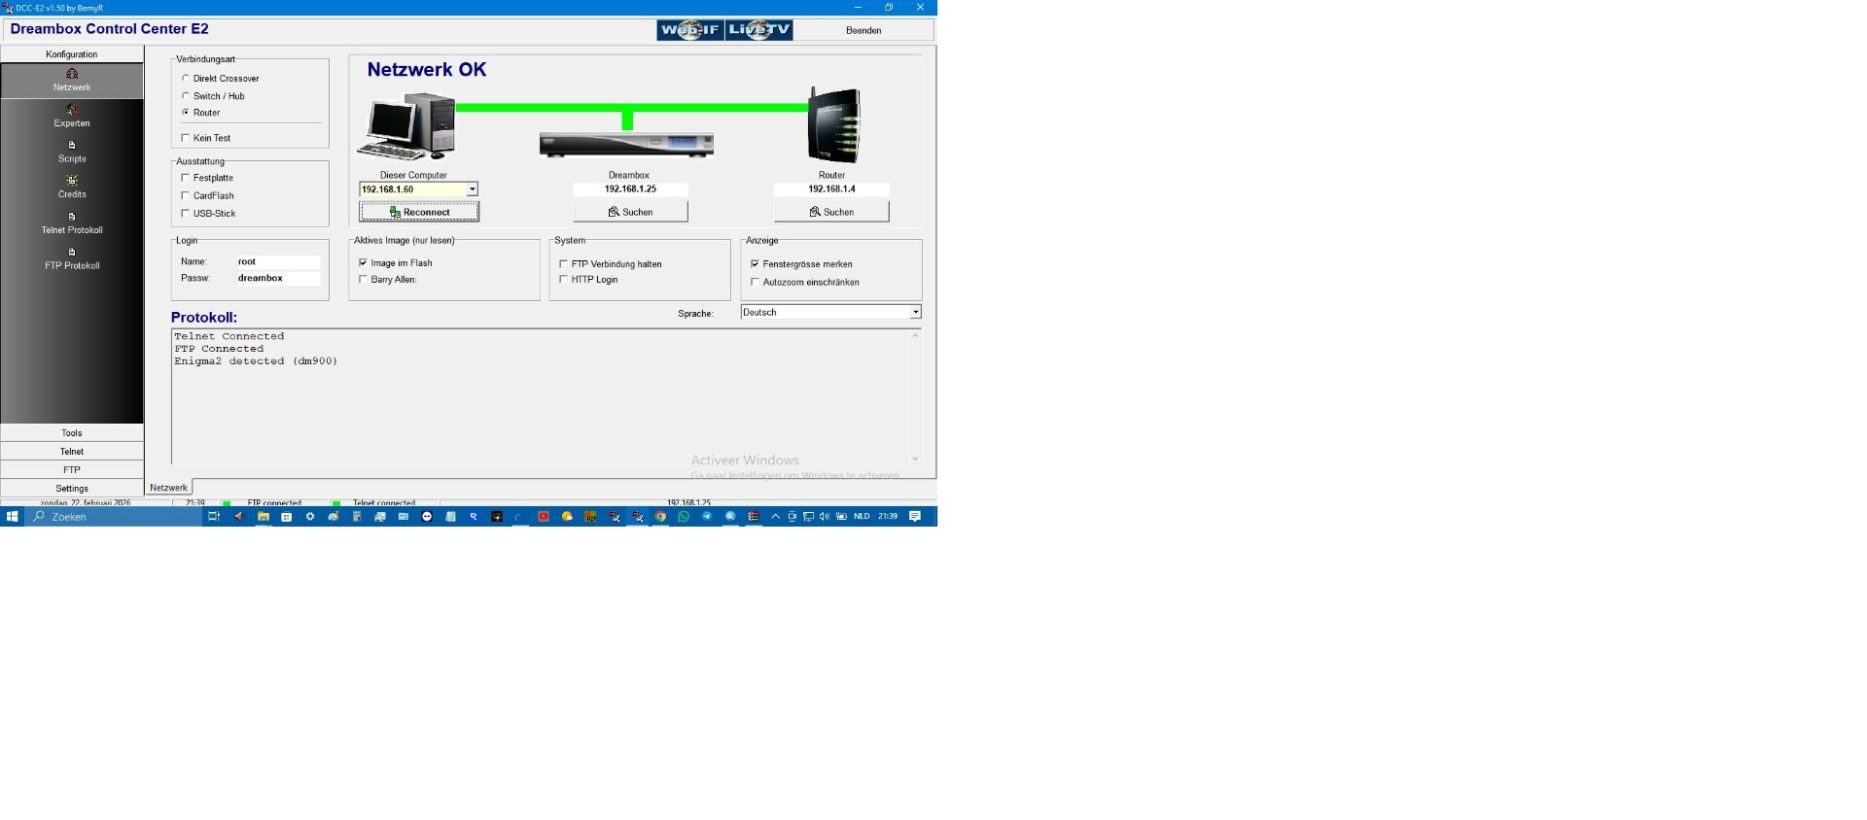Click the 'FTP Connected' log line
The image size is (1867, 820).
coord(219,349)
